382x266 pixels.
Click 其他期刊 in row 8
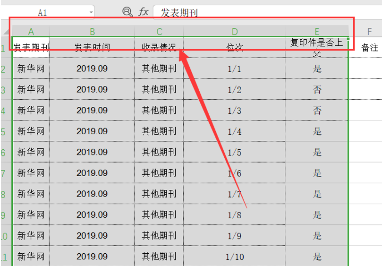coord(159,194)
